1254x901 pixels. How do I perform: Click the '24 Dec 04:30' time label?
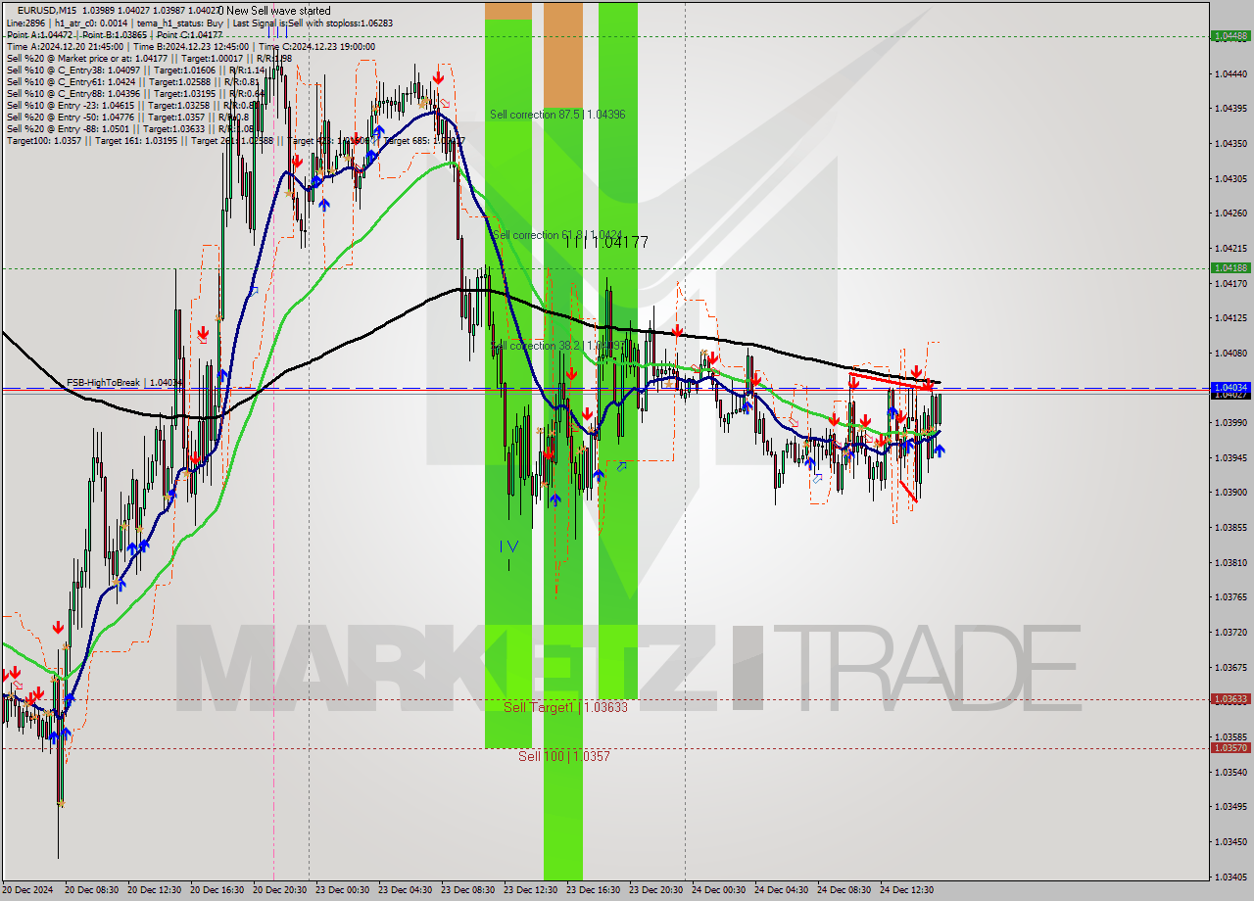pyautogui.click(x=782, y=890)
